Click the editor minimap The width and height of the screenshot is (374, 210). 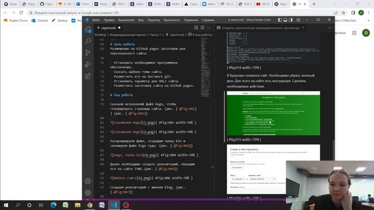(x=205, y=68)
